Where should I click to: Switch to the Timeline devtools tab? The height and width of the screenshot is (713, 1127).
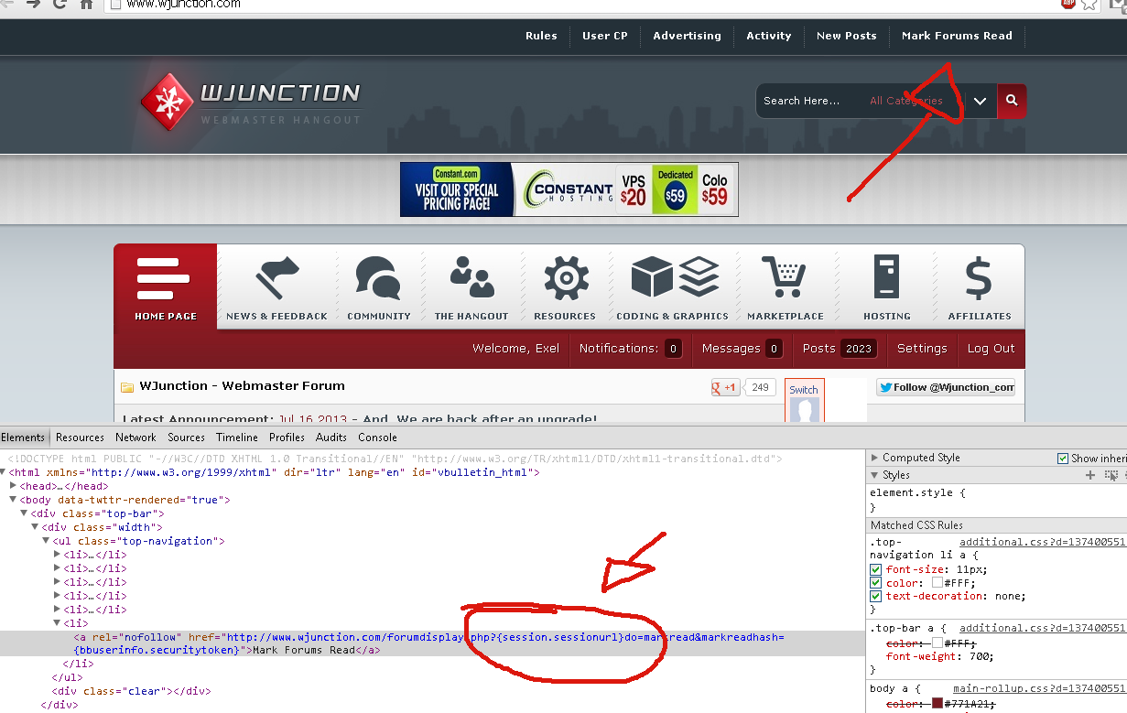tap(237, 438)
